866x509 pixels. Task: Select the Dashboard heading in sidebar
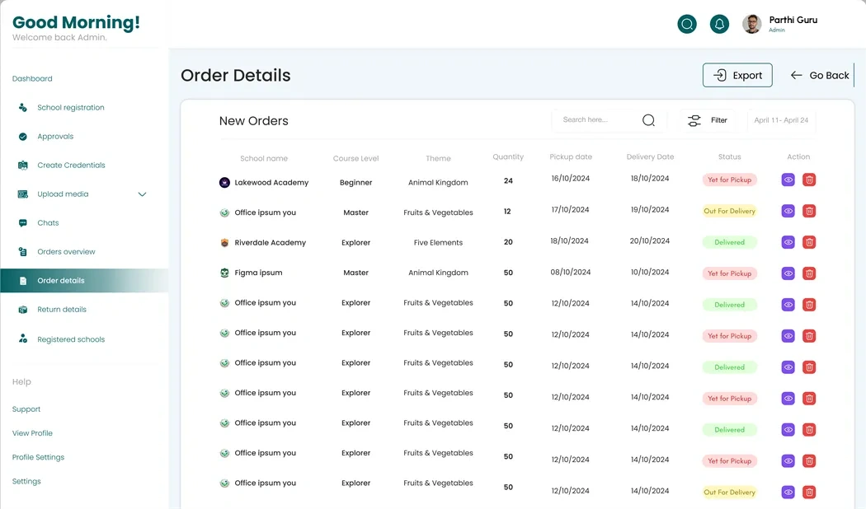coord(32,78)
